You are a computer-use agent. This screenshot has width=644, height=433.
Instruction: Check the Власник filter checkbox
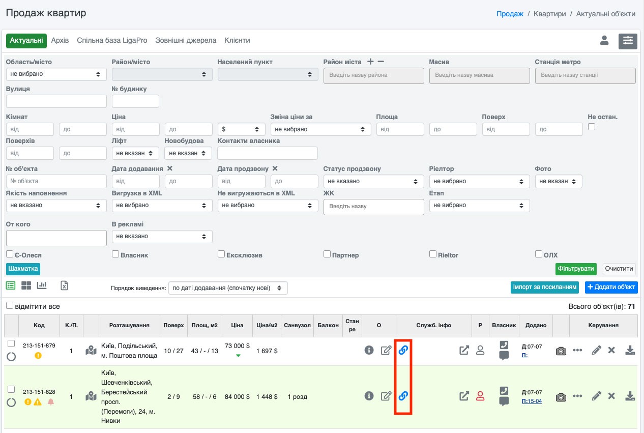point(115,254)
